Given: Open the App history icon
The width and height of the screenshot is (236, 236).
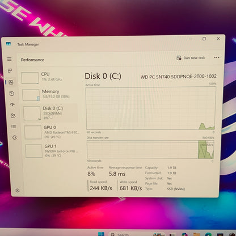Looking at the screenshot, I should point(12,94).
